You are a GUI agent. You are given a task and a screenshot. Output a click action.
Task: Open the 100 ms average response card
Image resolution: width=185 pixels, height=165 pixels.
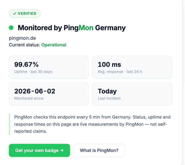[132, 67]
